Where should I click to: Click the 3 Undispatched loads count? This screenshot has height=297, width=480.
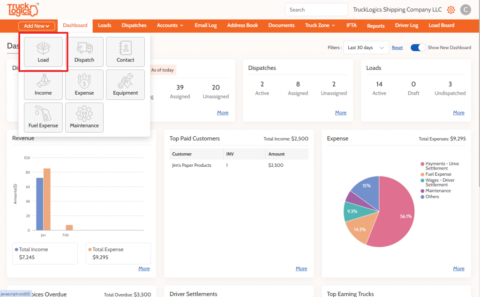coord(450,84)
